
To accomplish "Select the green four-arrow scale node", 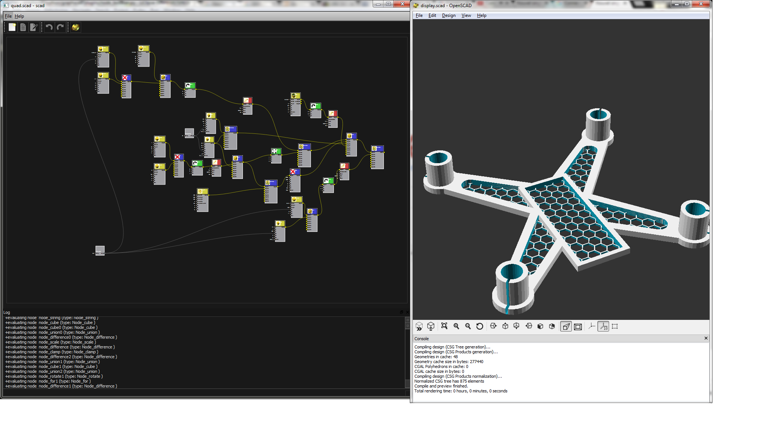I will [276, 155].
